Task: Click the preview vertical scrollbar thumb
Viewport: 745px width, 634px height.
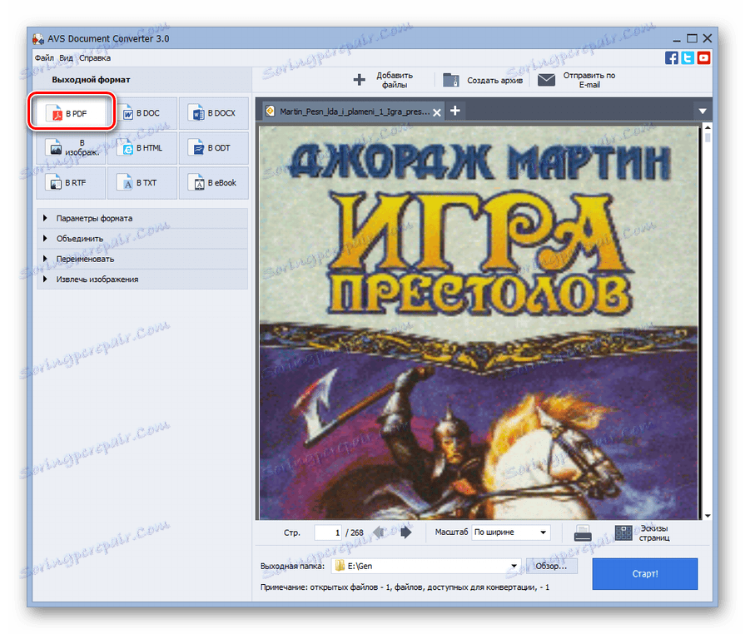Action: pyautogui.click(x=708, y=137)
